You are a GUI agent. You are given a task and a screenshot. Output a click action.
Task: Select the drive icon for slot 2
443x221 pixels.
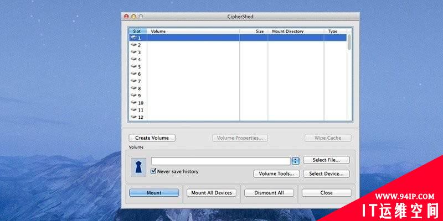(134, 45)
